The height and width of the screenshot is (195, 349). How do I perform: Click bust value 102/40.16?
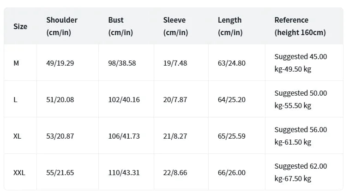click(x=124, y=99)
